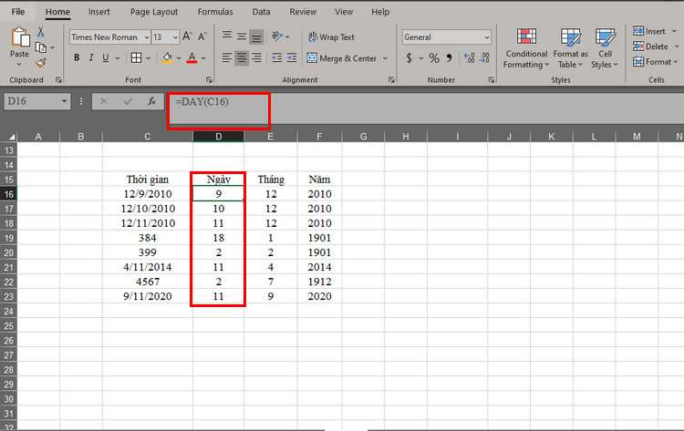Decrease cell indent
The image size is (684, 431).
(277, 57)
